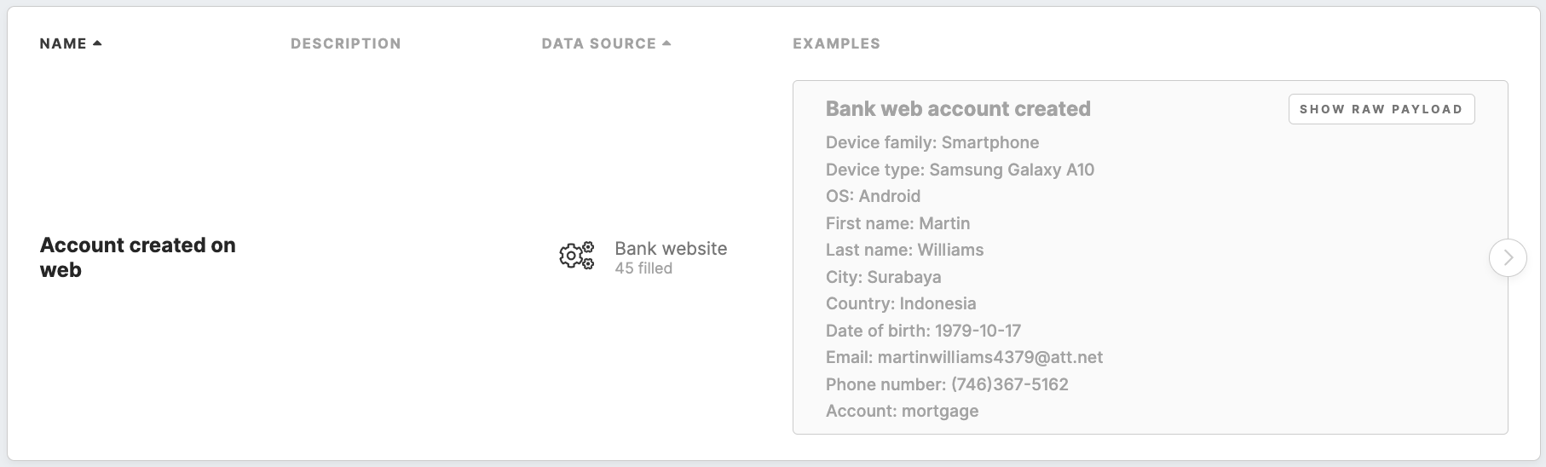
Task: Click the Bank web account created title
Action: (958, 109)
